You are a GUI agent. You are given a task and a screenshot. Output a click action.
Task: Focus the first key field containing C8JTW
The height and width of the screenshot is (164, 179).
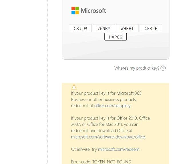[x=80, y=28]
